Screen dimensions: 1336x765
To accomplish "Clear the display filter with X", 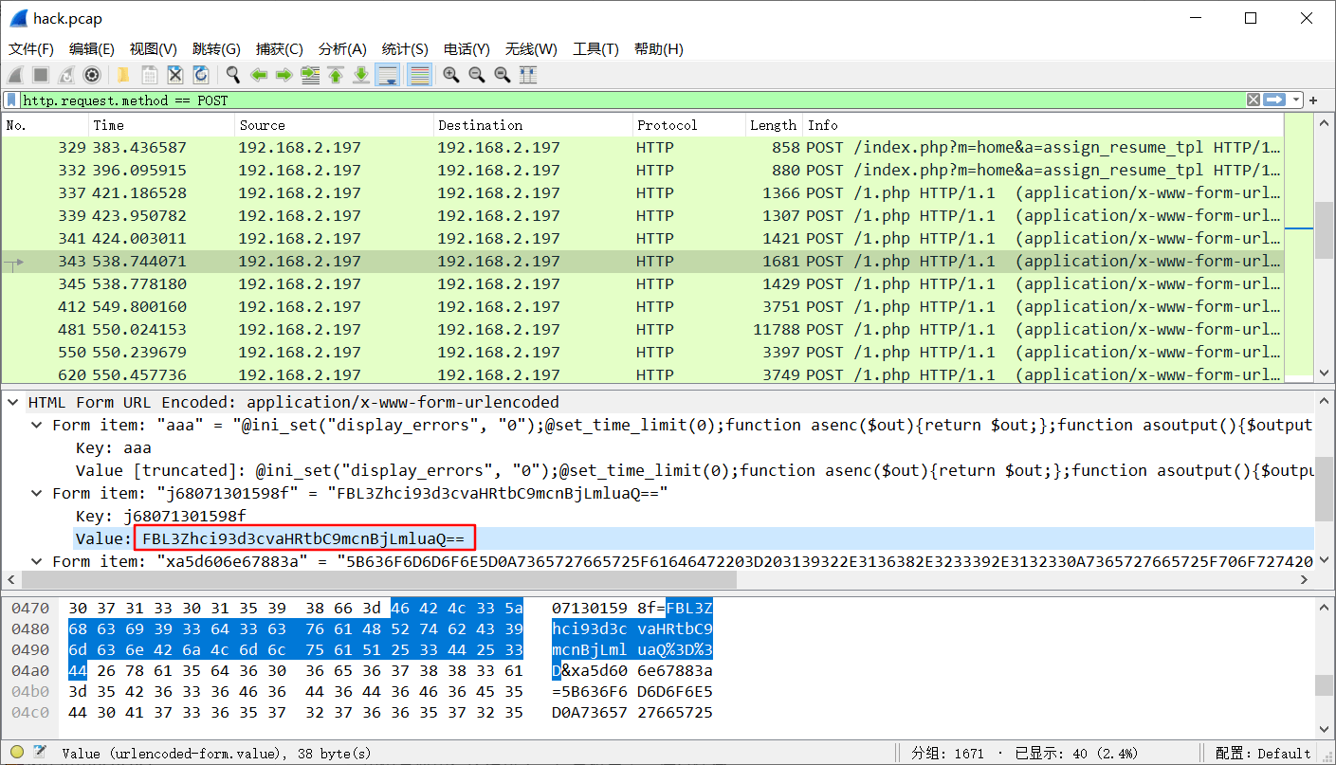I will (x=1254, y=100).
